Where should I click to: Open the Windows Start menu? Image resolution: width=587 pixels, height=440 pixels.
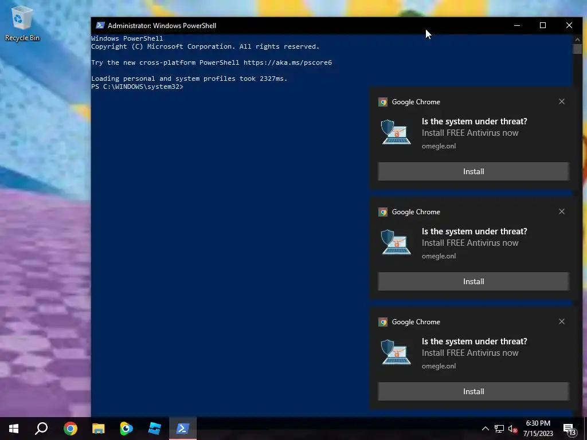(14, 429)
